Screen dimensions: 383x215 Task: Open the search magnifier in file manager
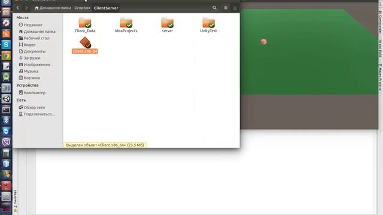click(x=214, y=8)
